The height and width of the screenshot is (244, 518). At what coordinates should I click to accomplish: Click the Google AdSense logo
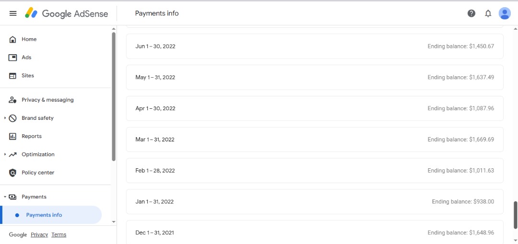click(67, 13)
